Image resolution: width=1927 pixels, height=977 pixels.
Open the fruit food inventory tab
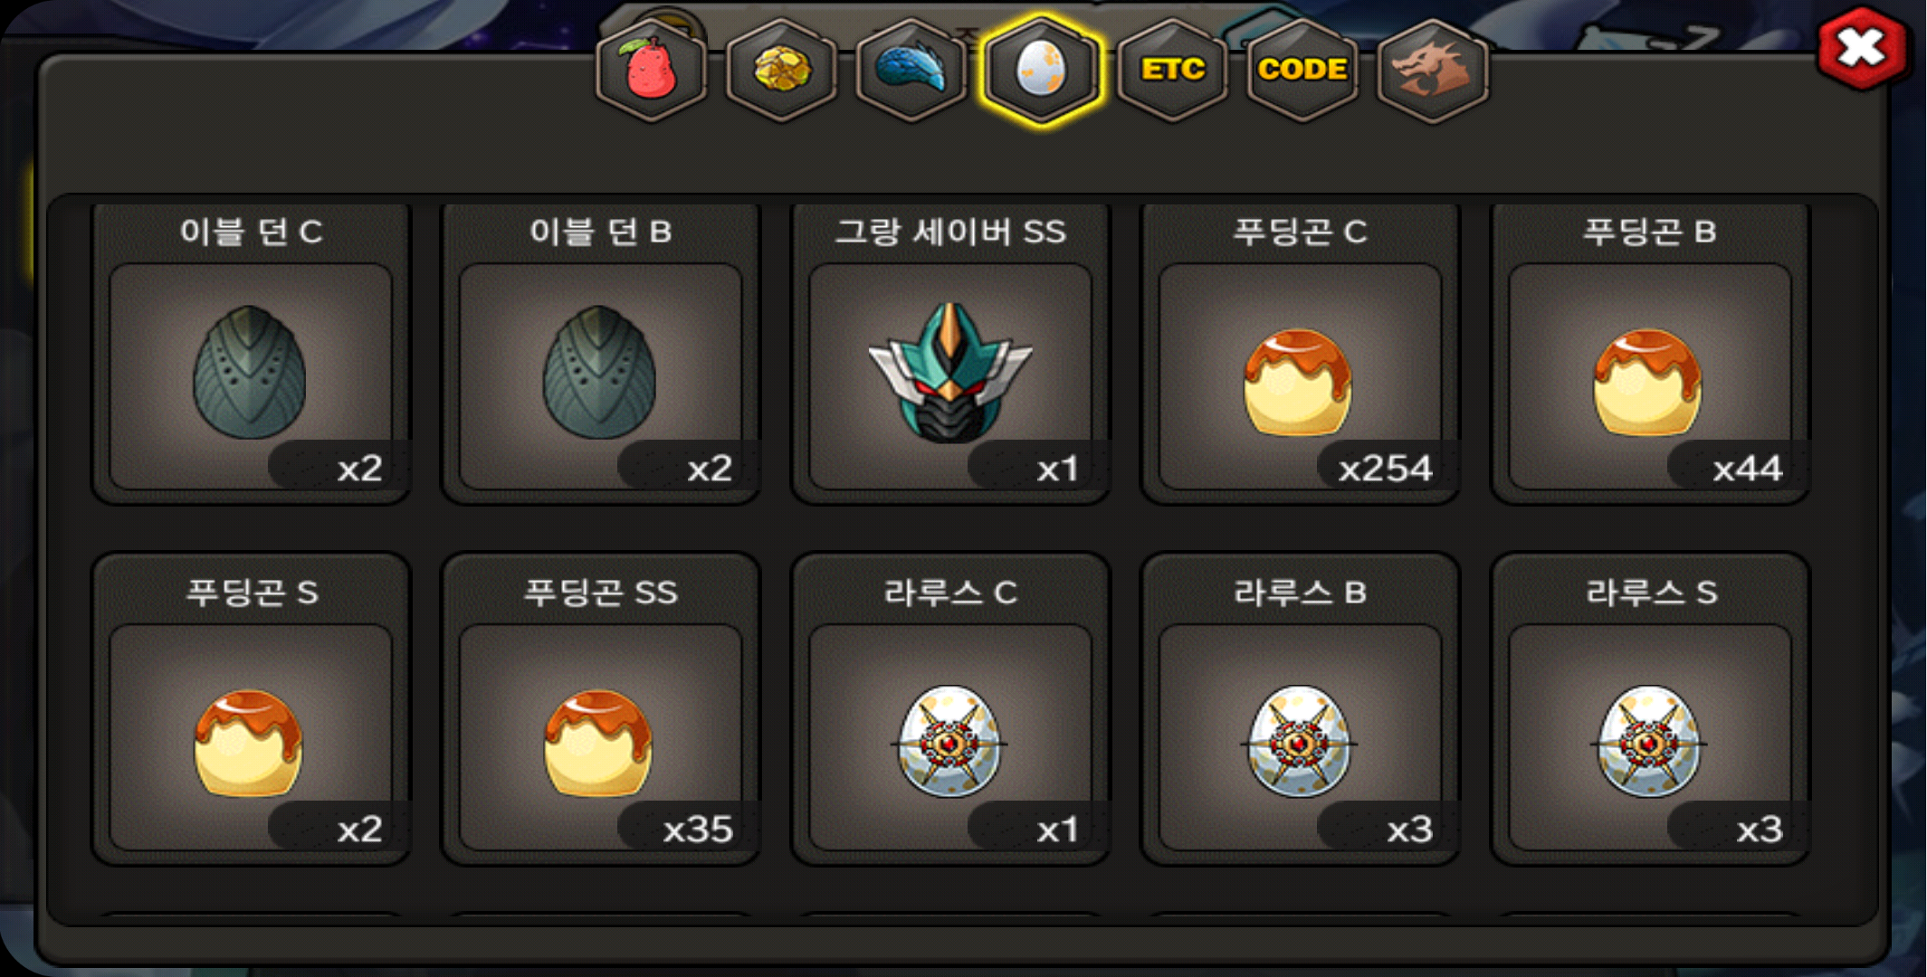pyautogui.click(x=651, y=70)
